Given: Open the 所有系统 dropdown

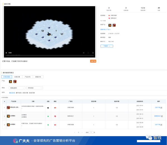Looking at the screenshot, I should 35,88.
